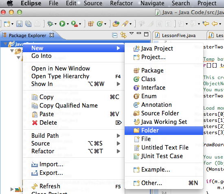Expand the Build Path submenu
Viewport: 224px width, 194px height.
click(x=74, y=136)
